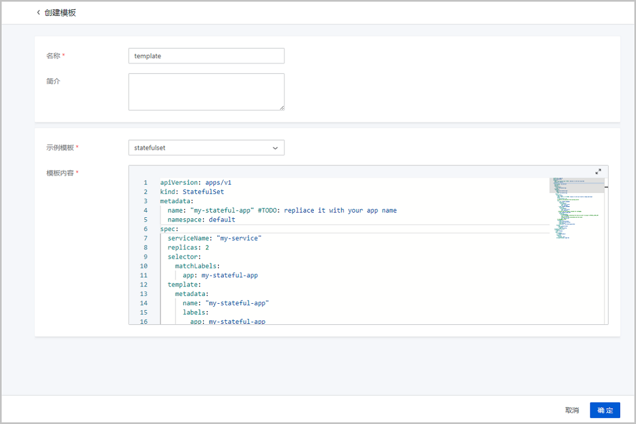Image resolution: width=636 pixels, height=424 pixels.
Task: Click line number 1 in editor gutter
Action: coord(145,183)
